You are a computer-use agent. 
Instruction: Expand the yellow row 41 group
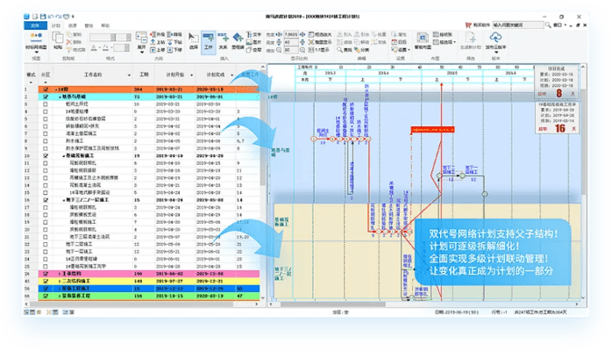tap(60, 281)
